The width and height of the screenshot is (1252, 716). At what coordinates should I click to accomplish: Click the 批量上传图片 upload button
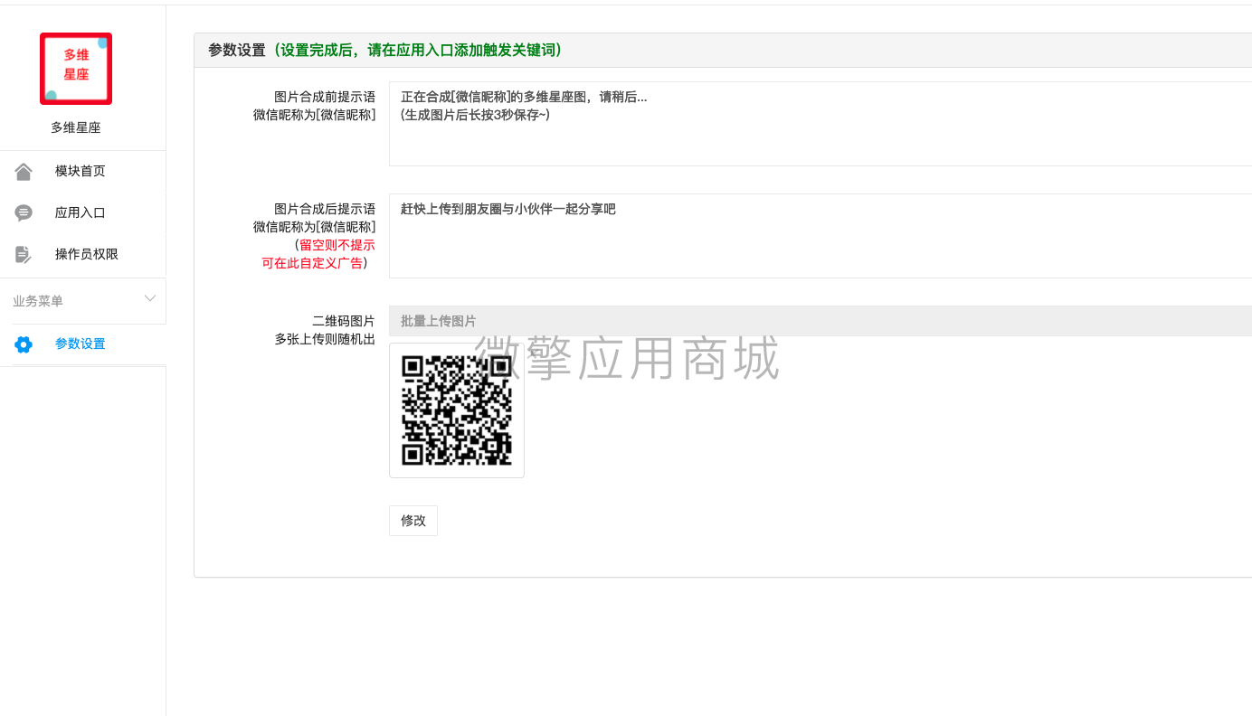coord(820,321)
